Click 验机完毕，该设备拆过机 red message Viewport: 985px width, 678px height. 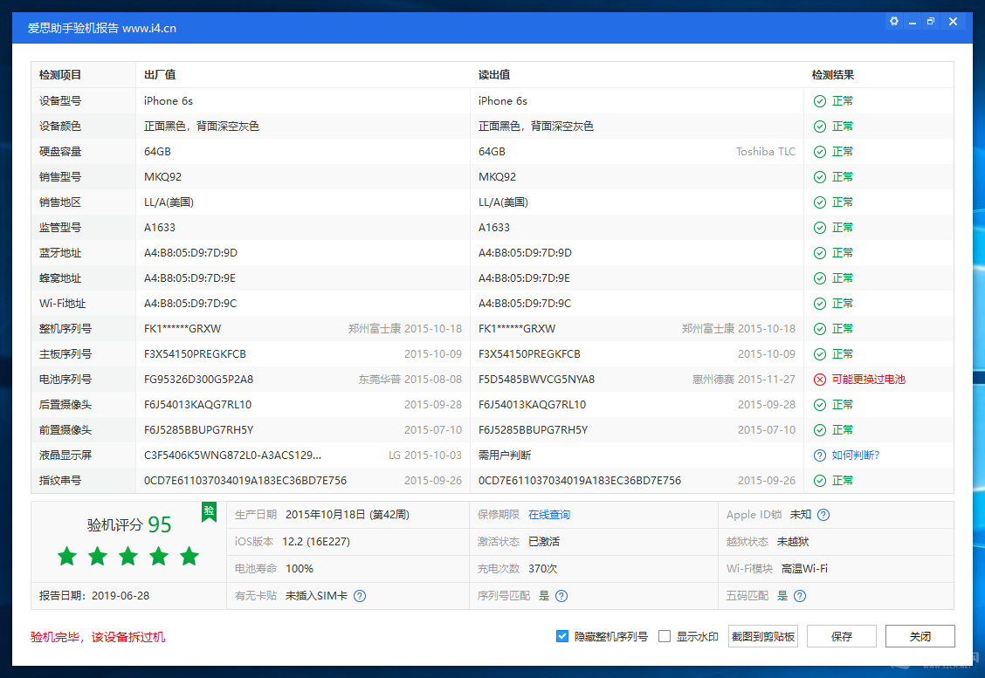(x=98, y=637)
